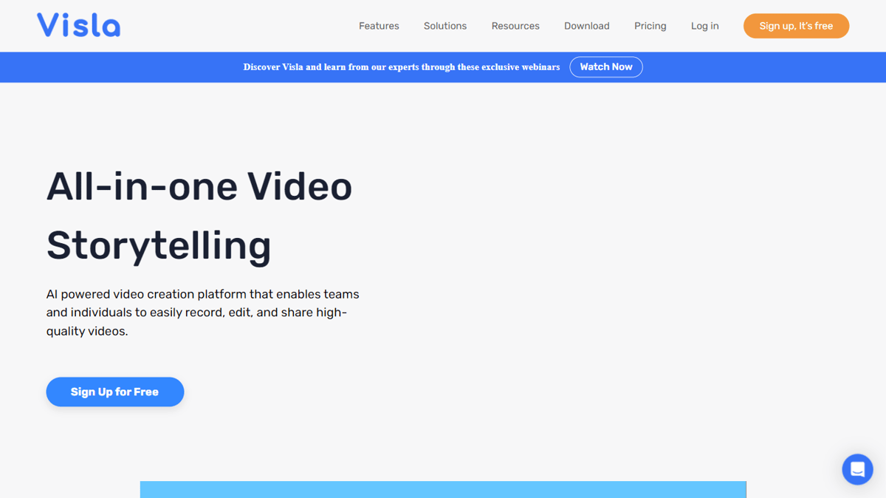Go to the Download page

coord(587,26)
